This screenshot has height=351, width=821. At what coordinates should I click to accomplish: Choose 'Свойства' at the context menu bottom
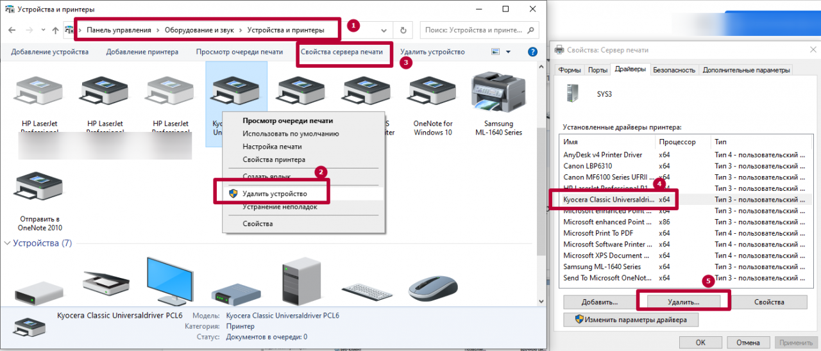tap(258, 224)
